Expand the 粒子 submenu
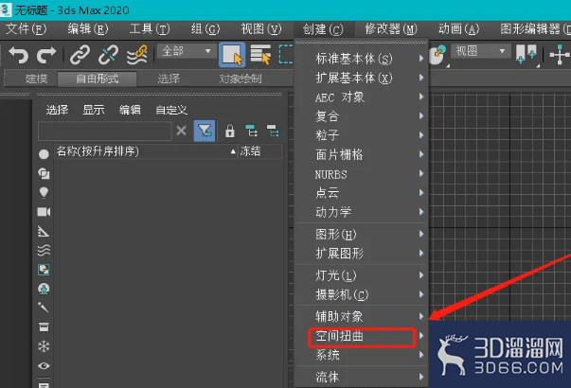 click(x=361, y=135)
